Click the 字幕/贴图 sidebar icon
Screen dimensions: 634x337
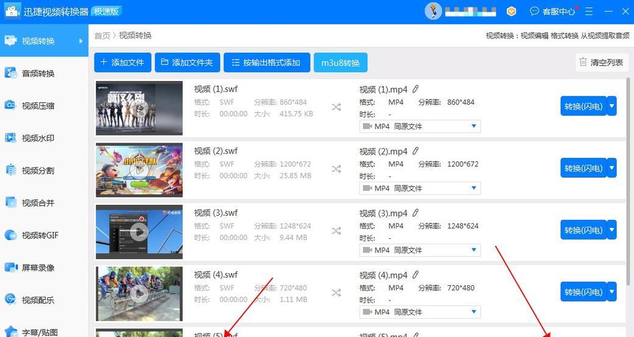coord(11,332)
